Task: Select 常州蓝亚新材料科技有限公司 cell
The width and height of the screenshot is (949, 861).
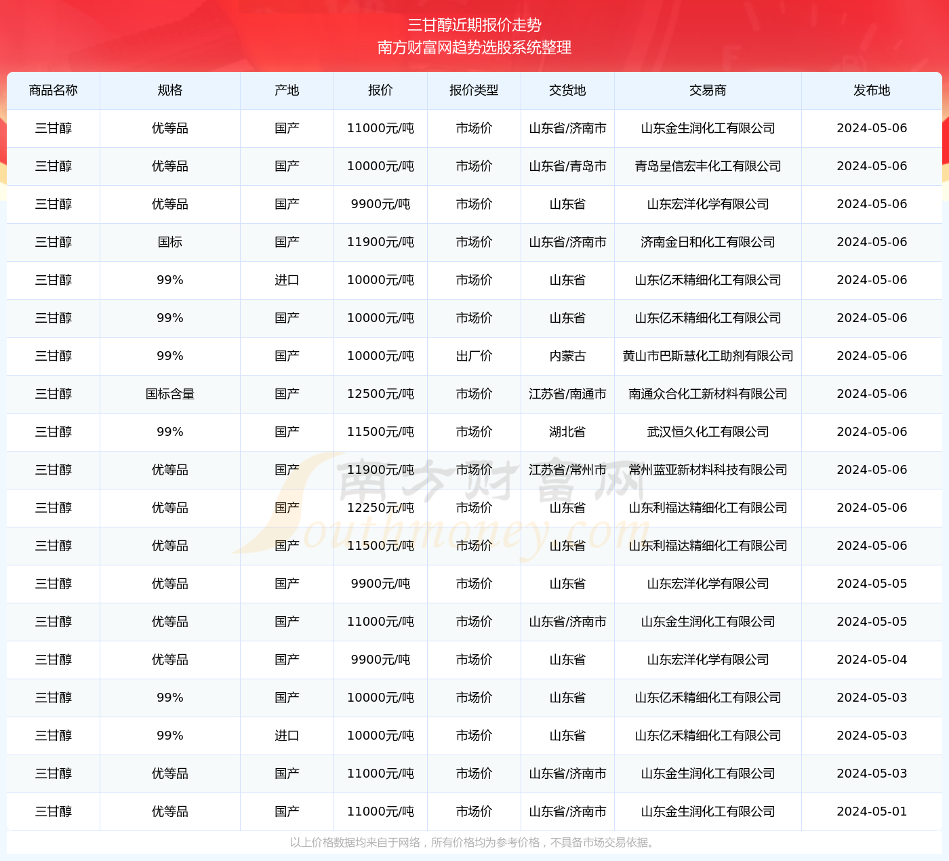Action: click(x=708, y=470)
